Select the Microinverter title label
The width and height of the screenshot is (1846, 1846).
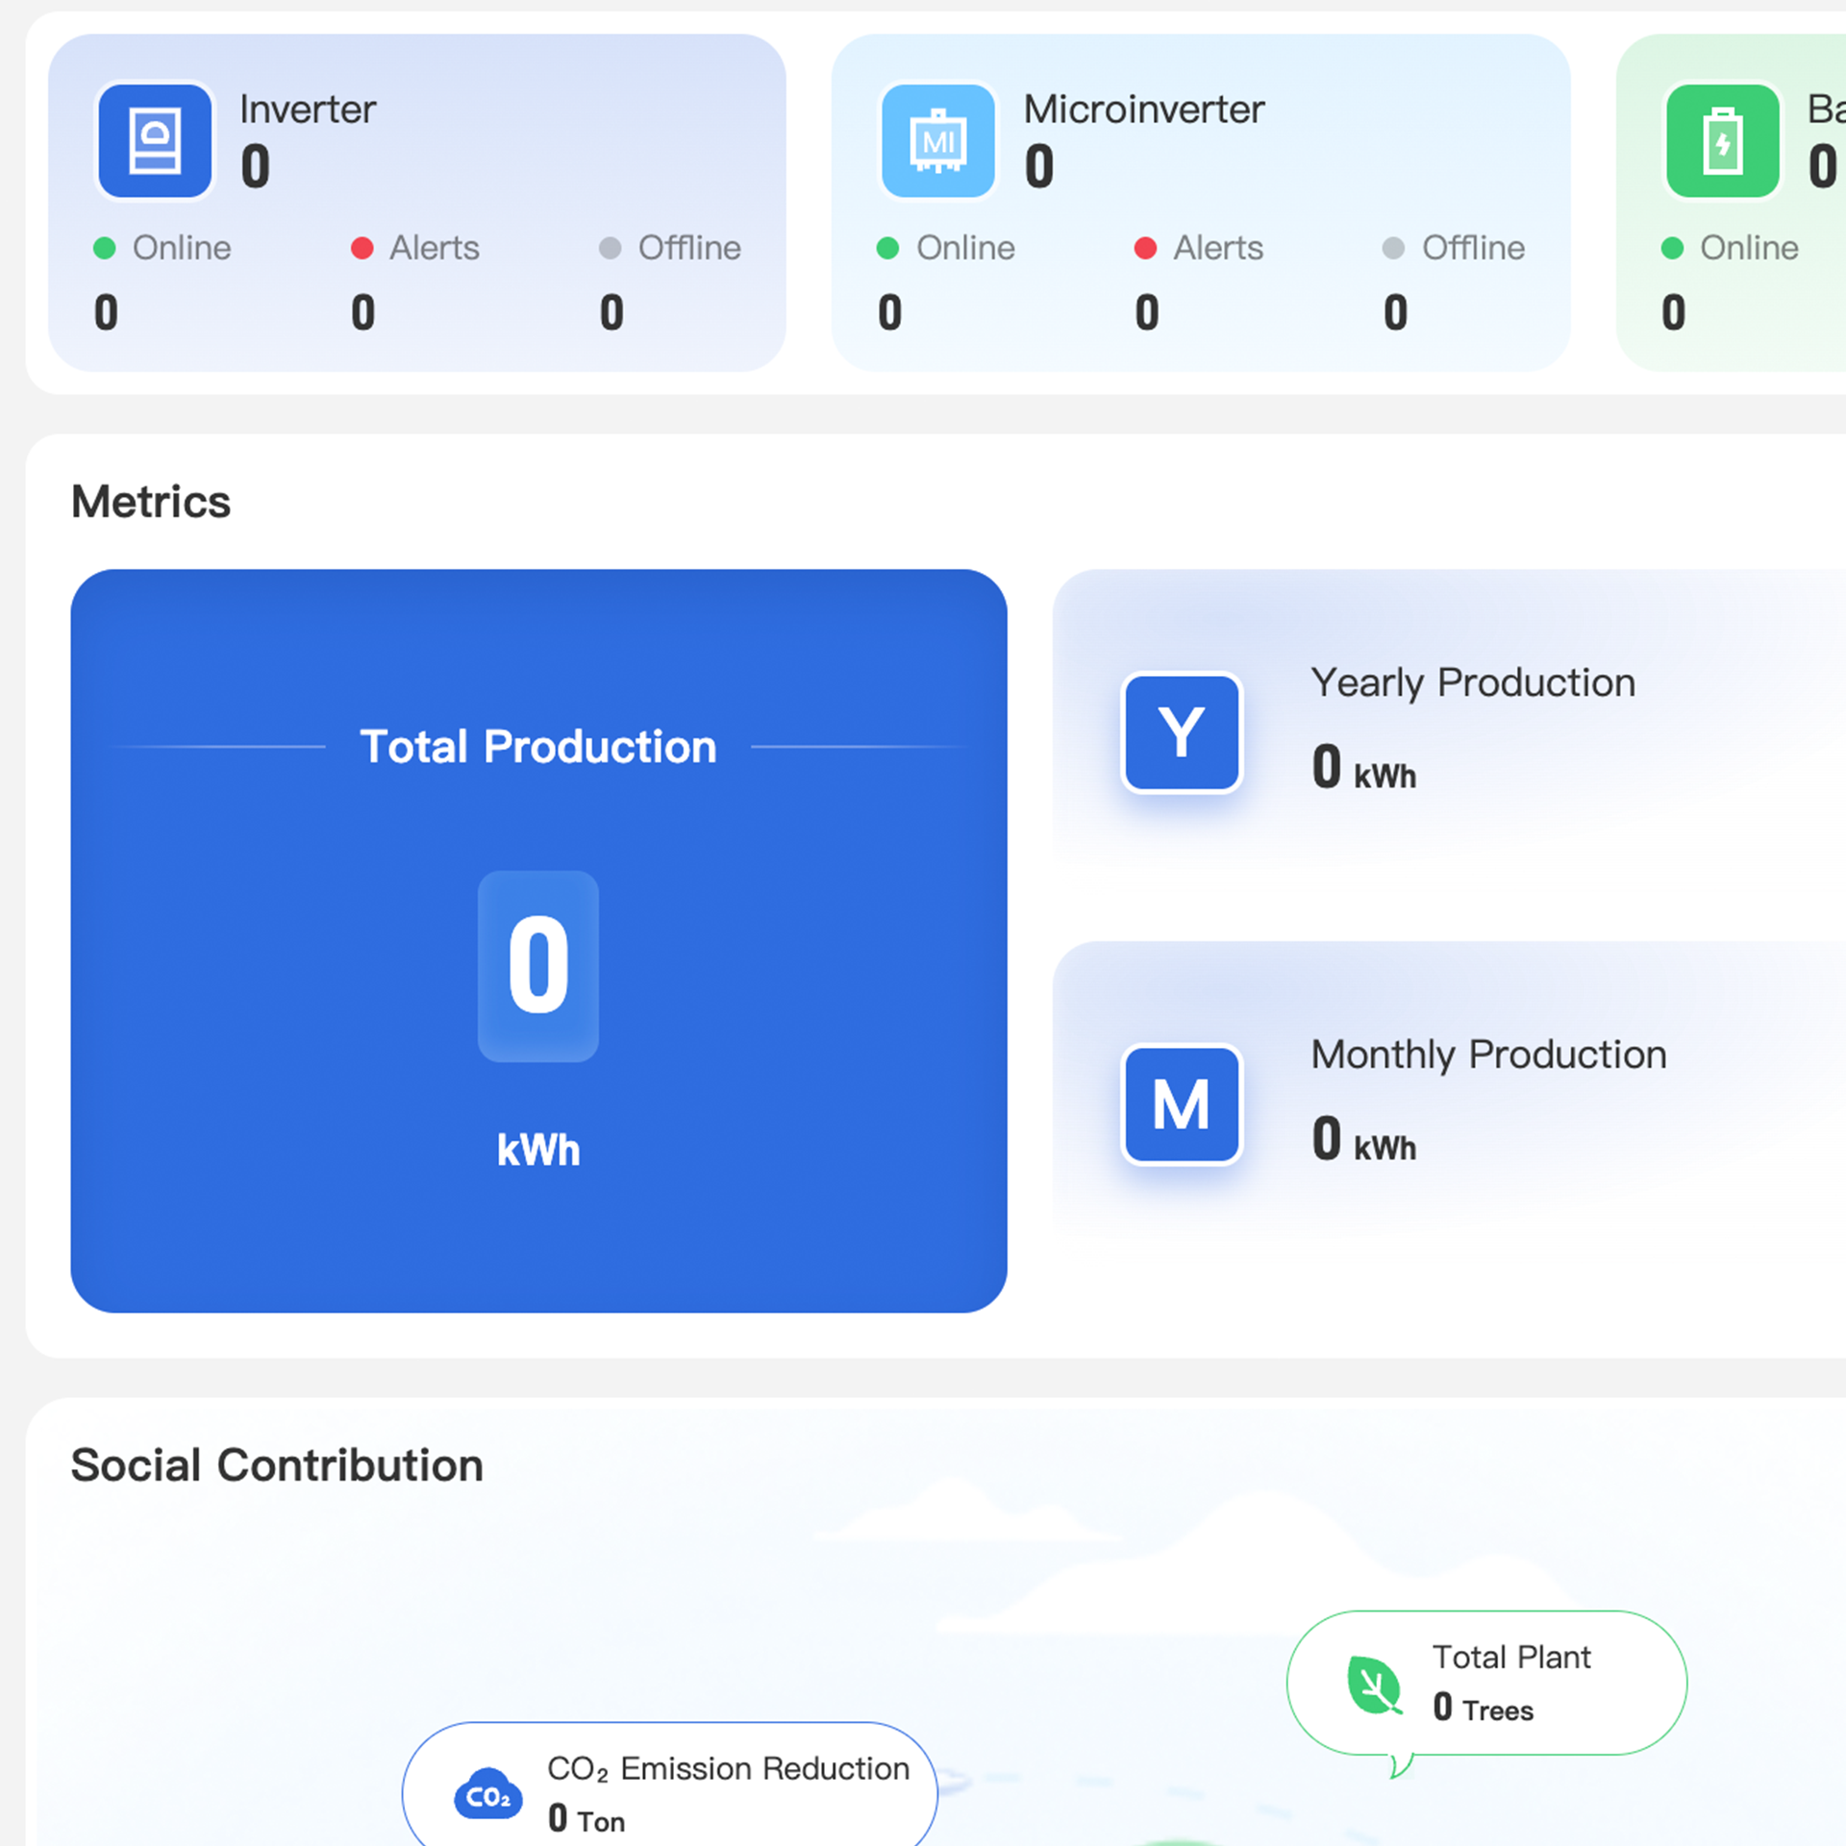click(x=1143, y=110)
